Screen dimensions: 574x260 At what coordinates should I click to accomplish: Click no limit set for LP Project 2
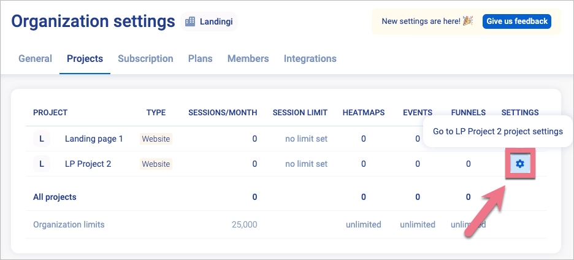[x=306, y=164]
